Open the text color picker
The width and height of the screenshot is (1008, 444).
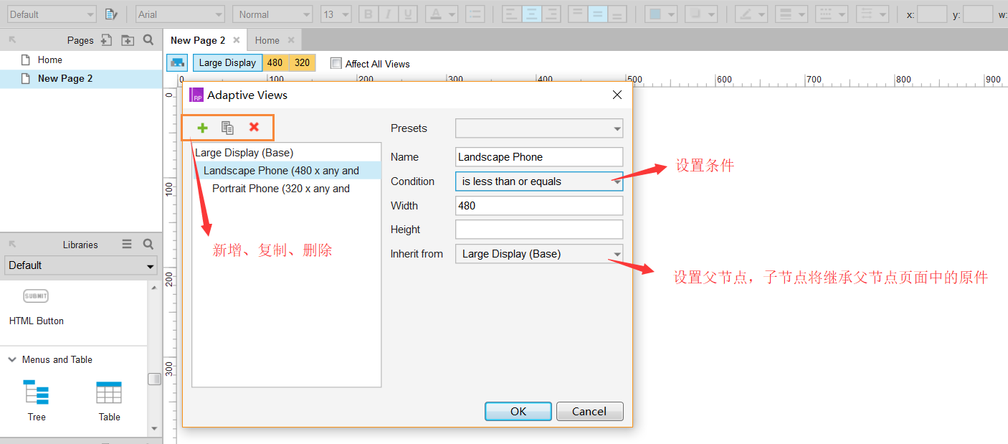pos(442,14)
